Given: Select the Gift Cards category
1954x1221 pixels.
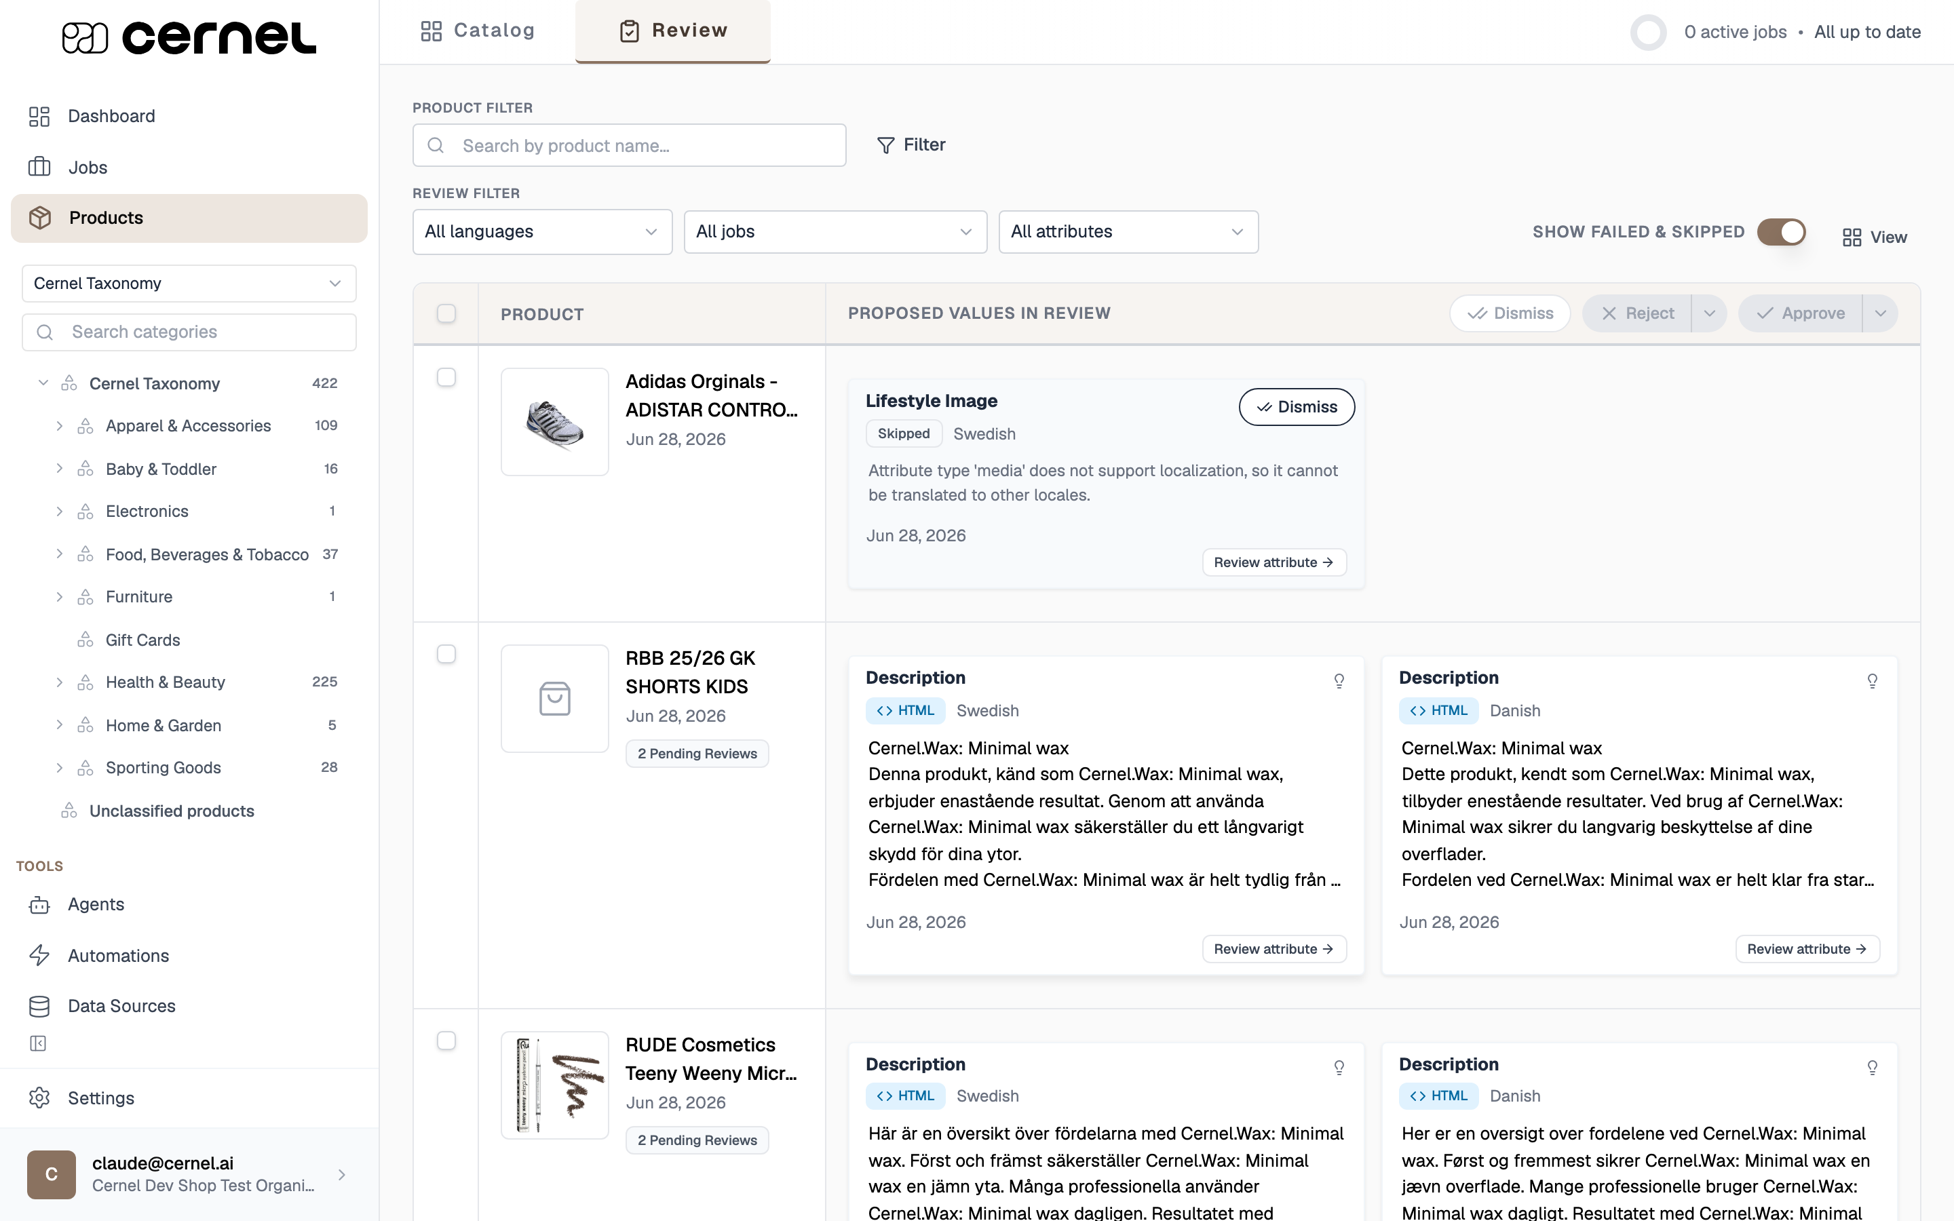Looking at the screenshot, I should tap(143, 640).
